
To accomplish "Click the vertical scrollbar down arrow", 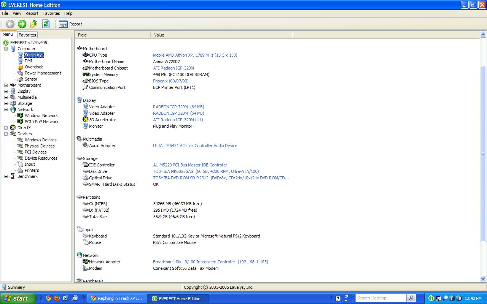I will click(x=483, y=279).
